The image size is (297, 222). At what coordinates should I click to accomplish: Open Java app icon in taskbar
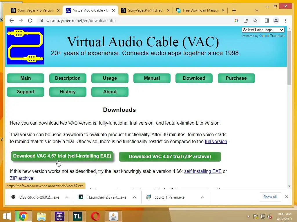113,216
